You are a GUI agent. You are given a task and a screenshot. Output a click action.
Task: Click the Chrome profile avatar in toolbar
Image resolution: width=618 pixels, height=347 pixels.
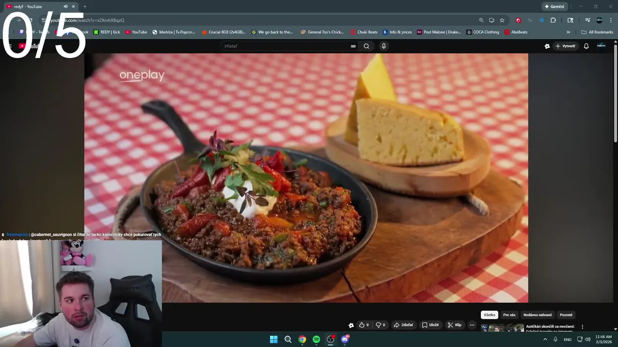tap(599, 20)
